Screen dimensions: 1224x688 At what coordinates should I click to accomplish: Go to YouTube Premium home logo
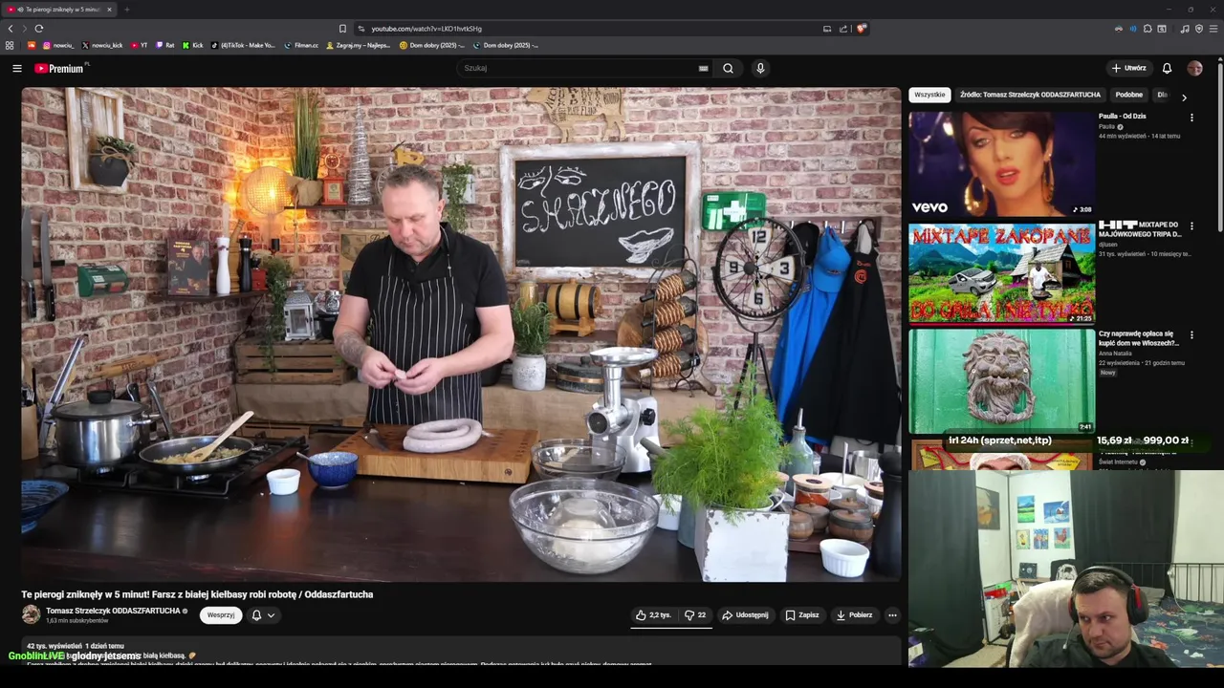coord(59,68)
